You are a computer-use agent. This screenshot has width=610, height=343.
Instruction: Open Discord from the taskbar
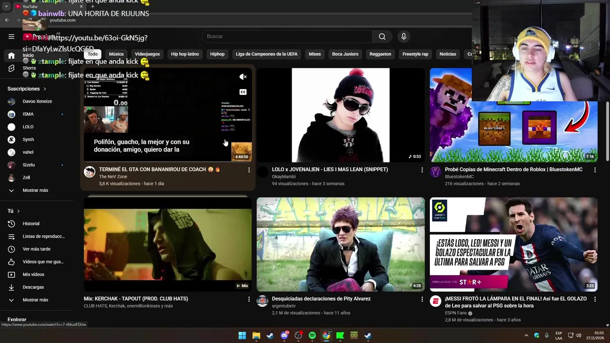[x=285, y=335]
